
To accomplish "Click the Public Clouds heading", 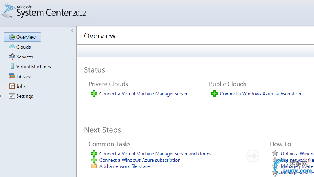I will point(228,84).
